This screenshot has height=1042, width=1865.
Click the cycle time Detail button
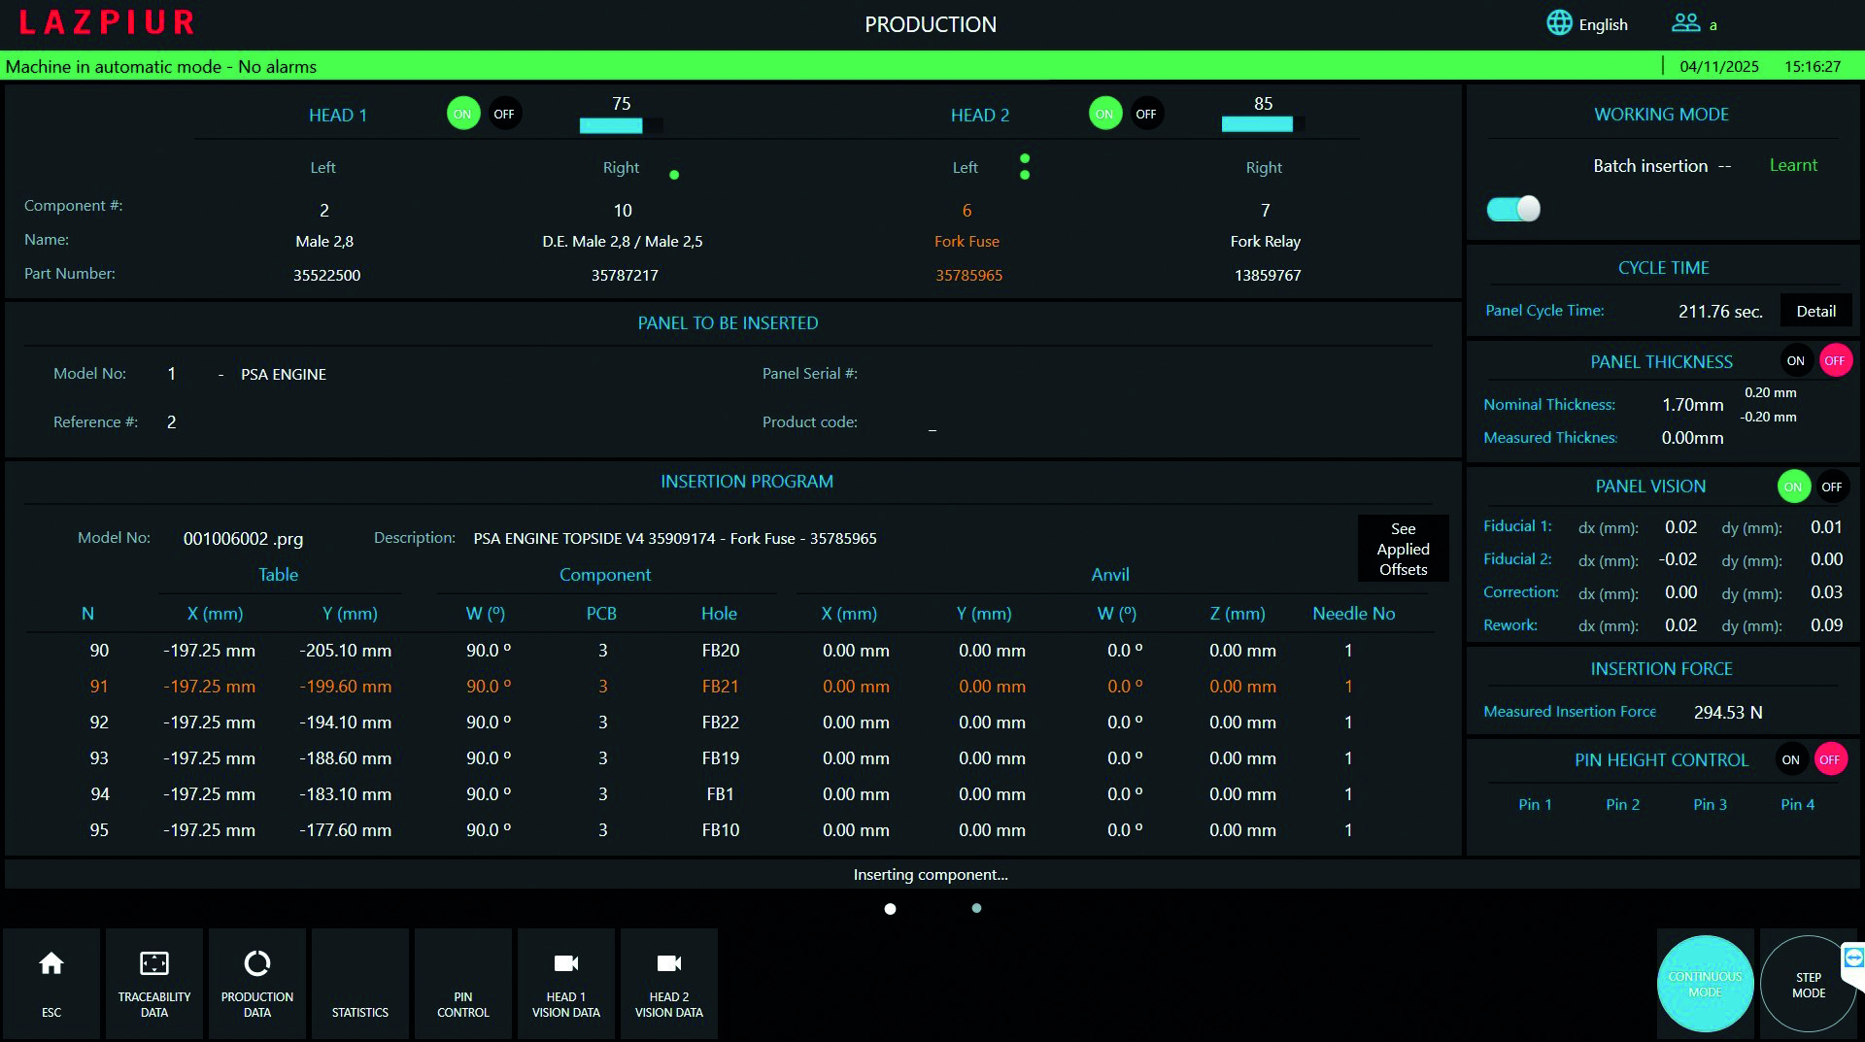coord(1815,311)
